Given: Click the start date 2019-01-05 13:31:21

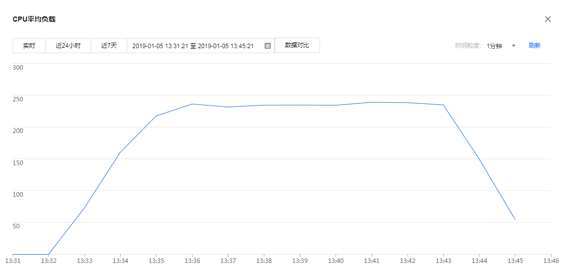Looking at the screenshot, I should (160, 46).
